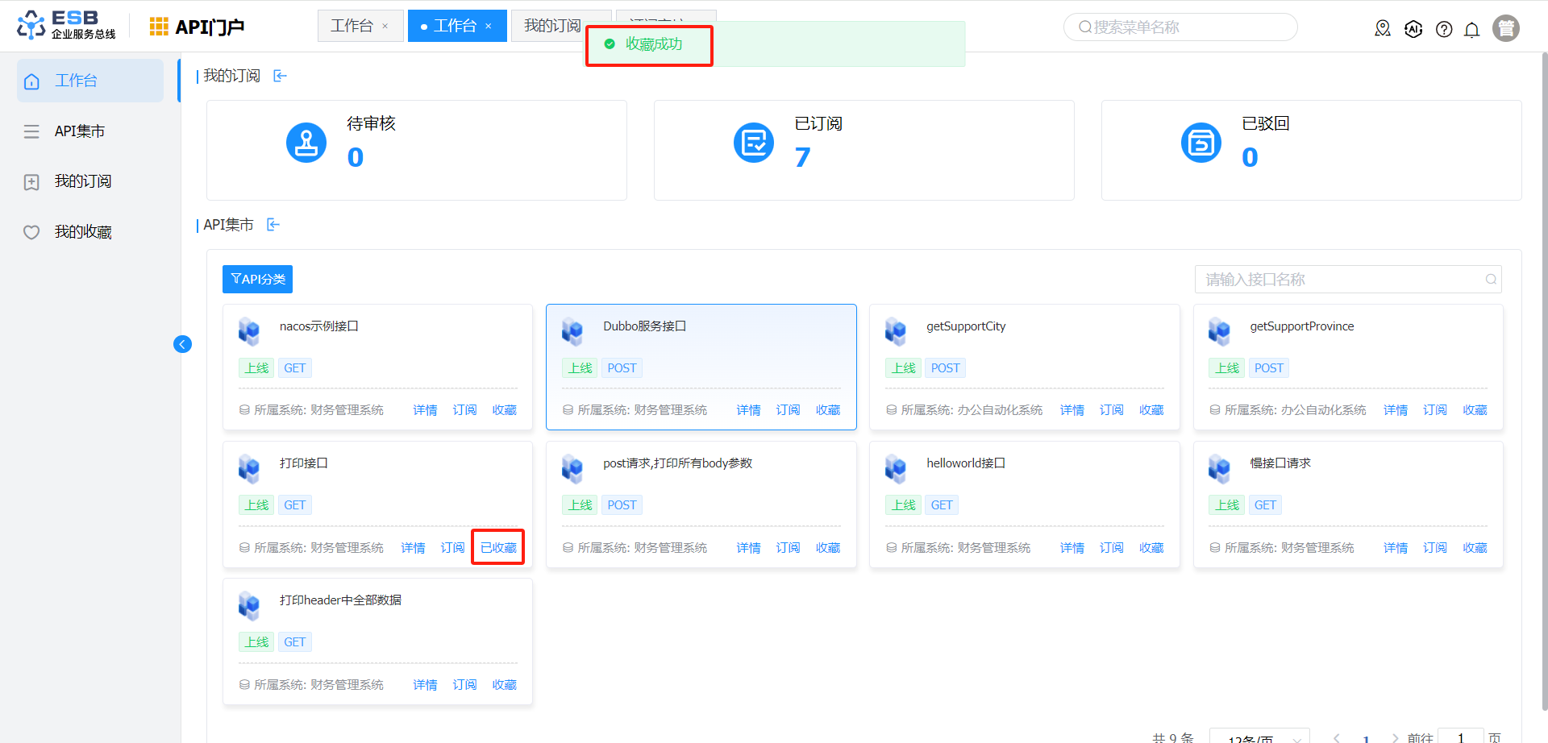Image resolution: width=1548 pixels, height=743 pixels.
Task: Favorite the Dubbo服务接口 card with 收藏
Action: tap(827, 410)
